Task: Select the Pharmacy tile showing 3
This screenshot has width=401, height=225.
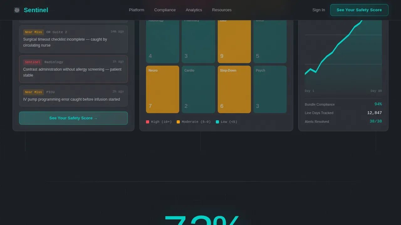Action: (198, 42)
